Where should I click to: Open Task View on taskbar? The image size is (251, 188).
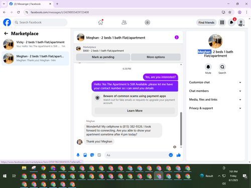point(14,176)
